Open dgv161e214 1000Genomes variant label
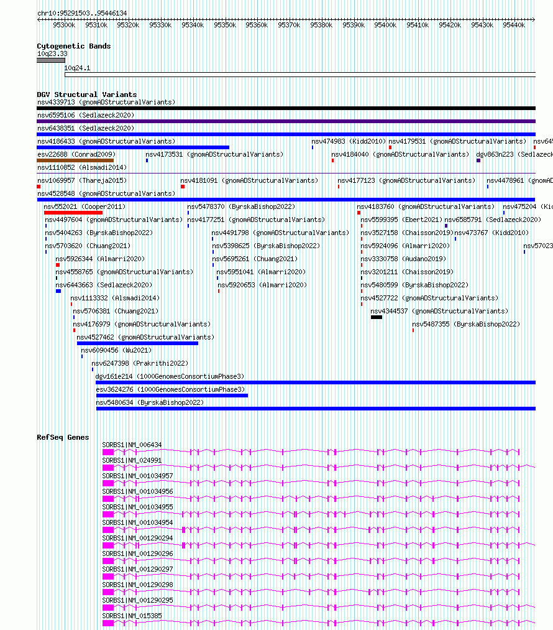Viewport: 553px width, 630px height. click(170, 376)
